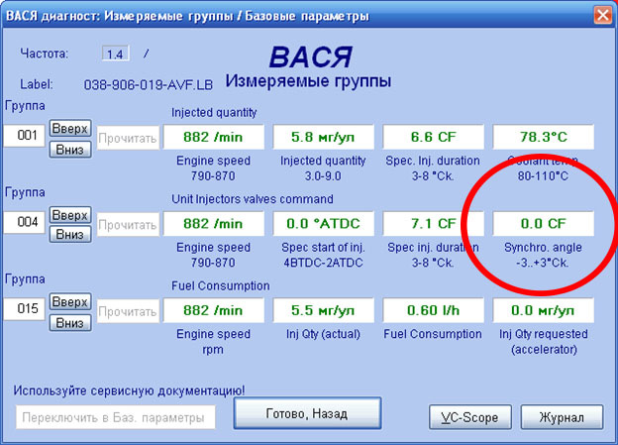Select 882 /min value in group 015 row

(x=213, y=310)
